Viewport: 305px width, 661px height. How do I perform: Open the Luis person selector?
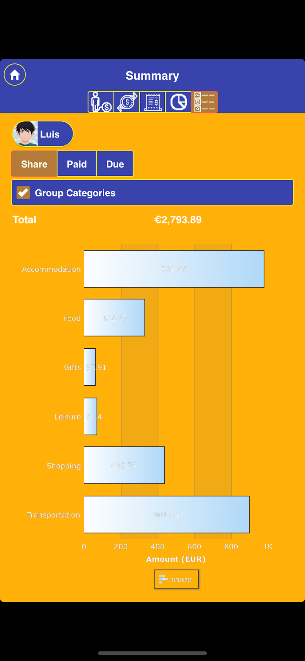click(43, 134)
